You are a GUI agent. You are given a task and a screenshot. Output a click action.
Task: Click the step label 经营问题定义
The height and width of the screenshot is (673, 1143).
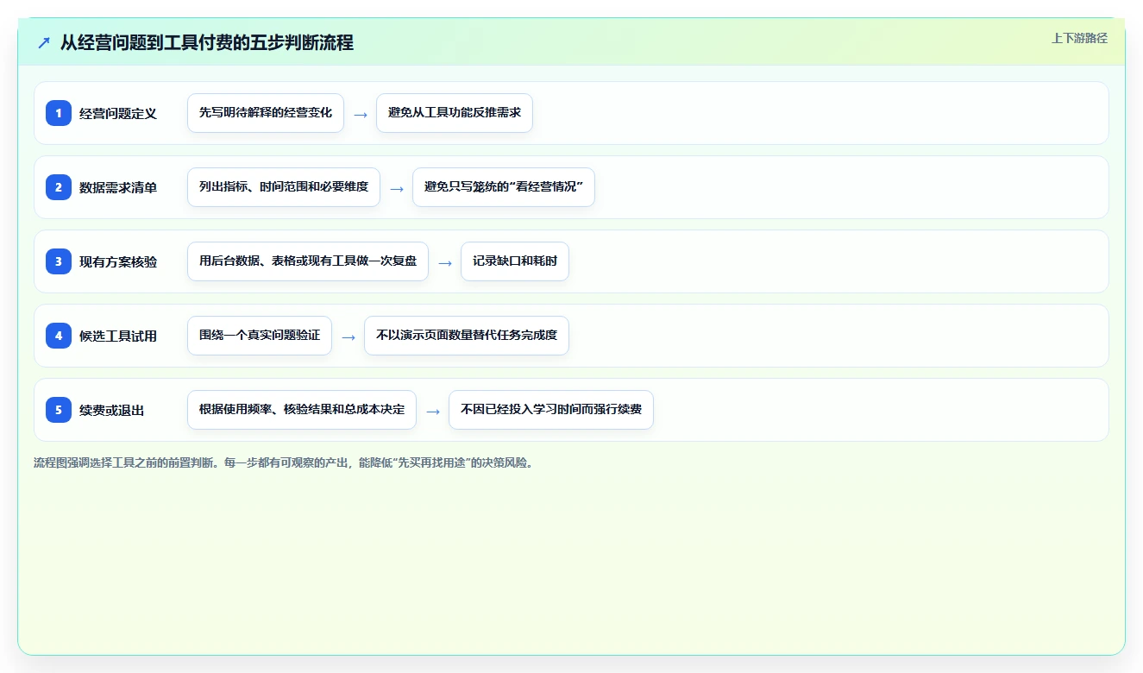click(118, 113)
